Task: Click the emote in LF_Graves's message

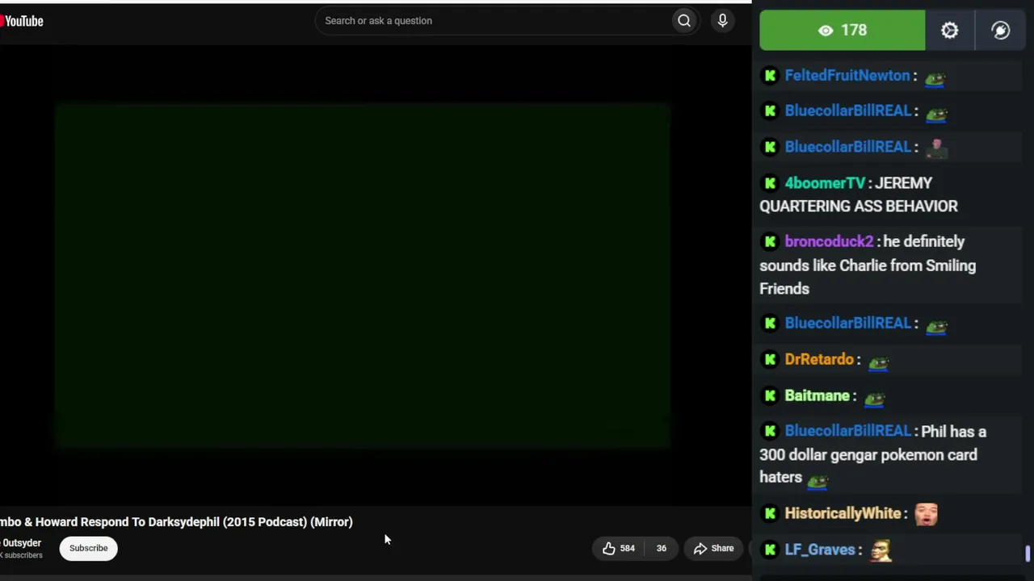Action: [881, 550]
